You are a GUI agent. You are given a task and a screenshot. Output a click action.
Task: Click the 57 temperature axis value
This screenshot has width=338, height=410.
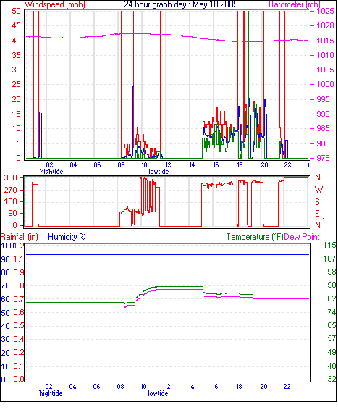coord(331,338)
